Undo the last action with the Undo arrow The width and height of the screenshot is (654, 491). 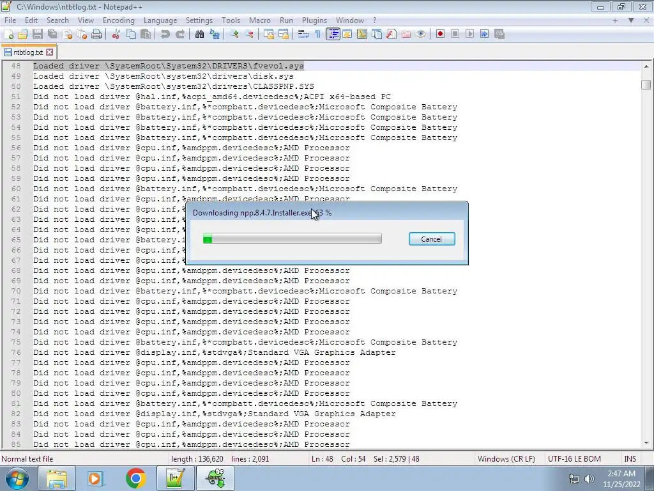tap(165, 35)
